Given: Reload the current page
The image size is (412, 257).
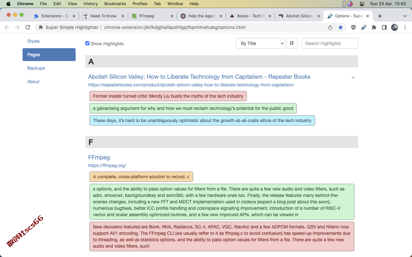Looking at the screenshot, I should 28,27.
